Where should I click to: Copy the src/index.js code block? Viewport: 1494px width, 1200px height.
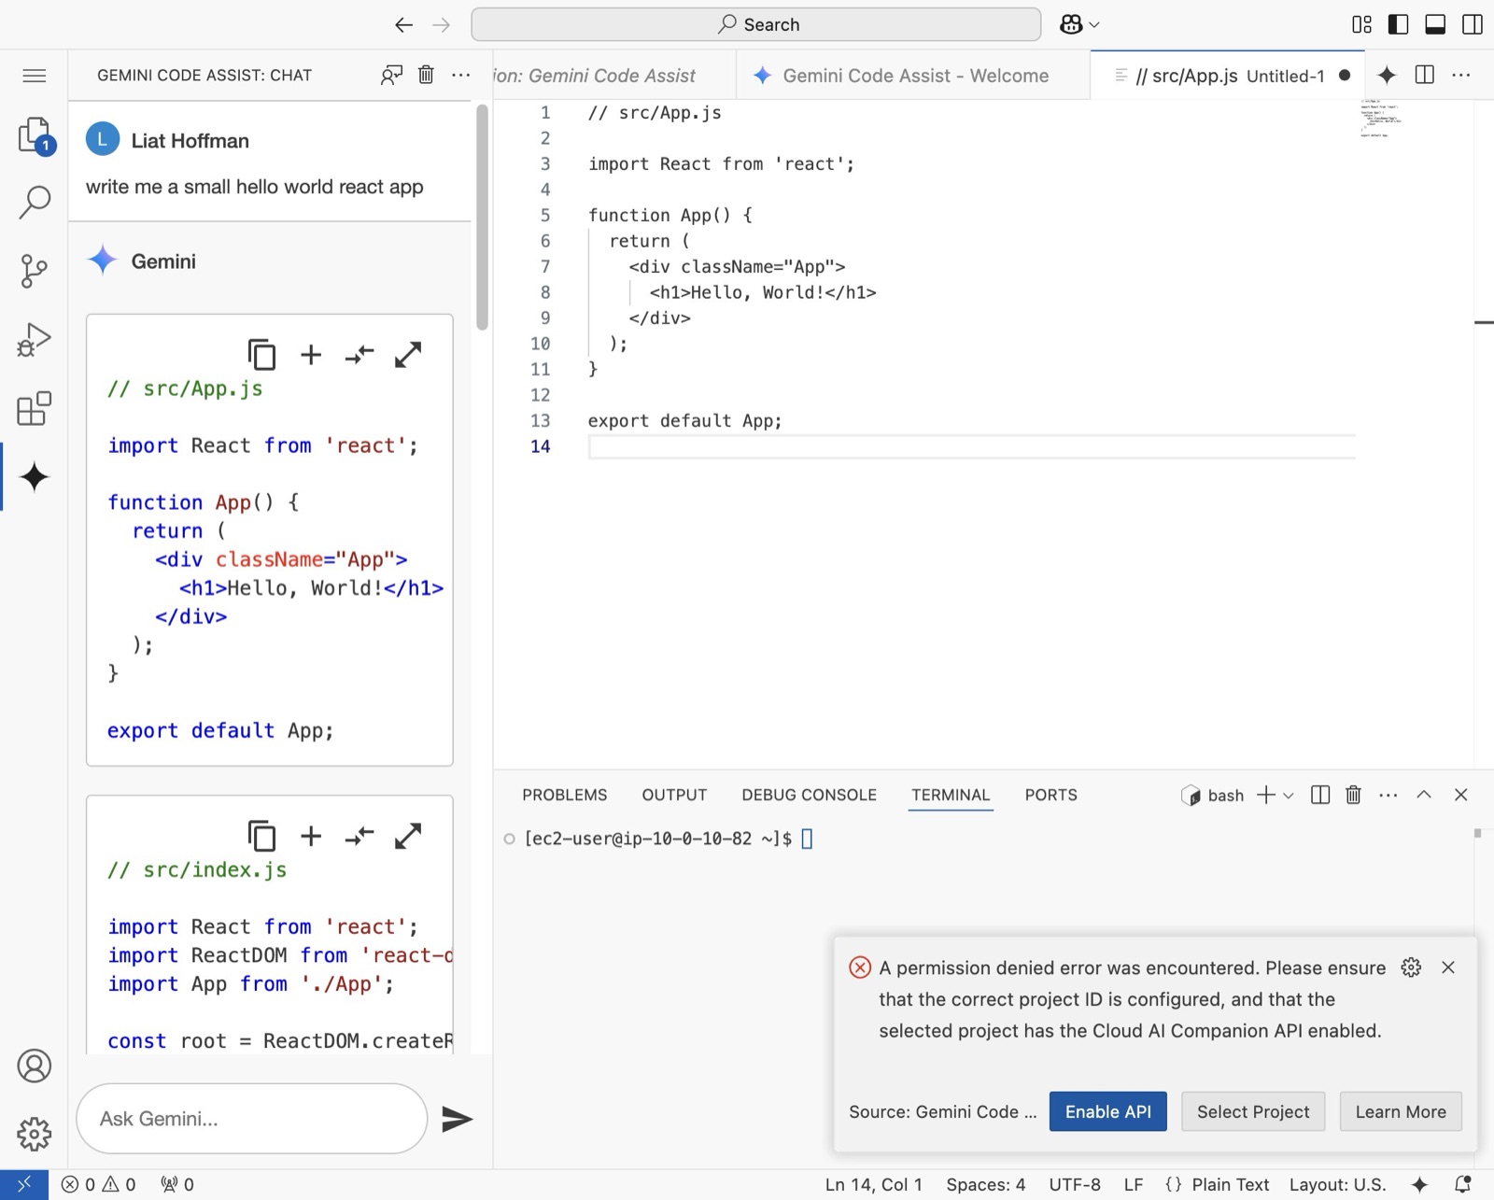click(x=261, y=836)
